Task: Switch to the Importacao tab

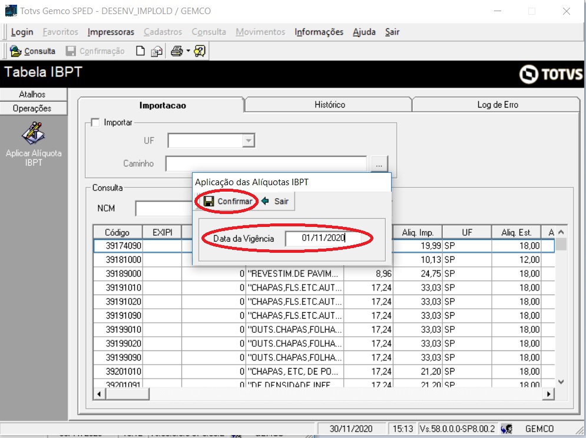Action: (162, 105)
